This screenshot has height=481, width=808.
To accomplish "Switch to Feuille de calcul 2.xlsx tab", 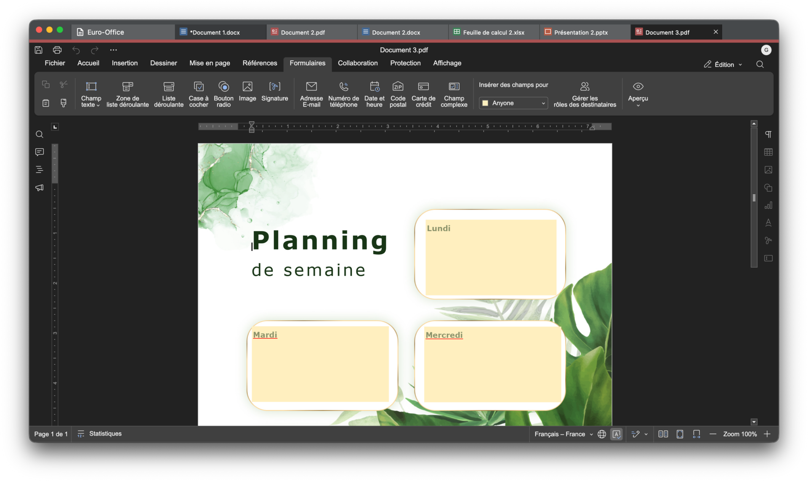I will coord(493,32).
